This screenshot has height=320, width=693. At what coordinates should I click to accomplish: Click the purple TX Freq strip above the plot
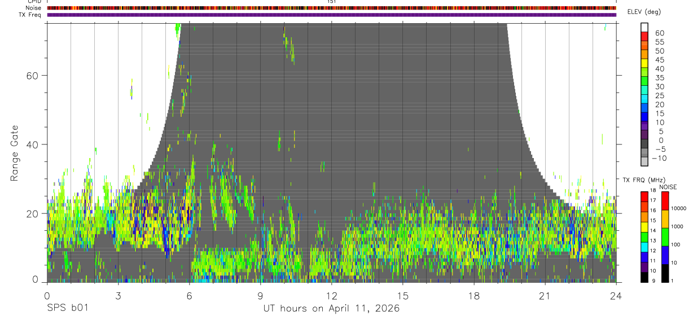[331, 15]
